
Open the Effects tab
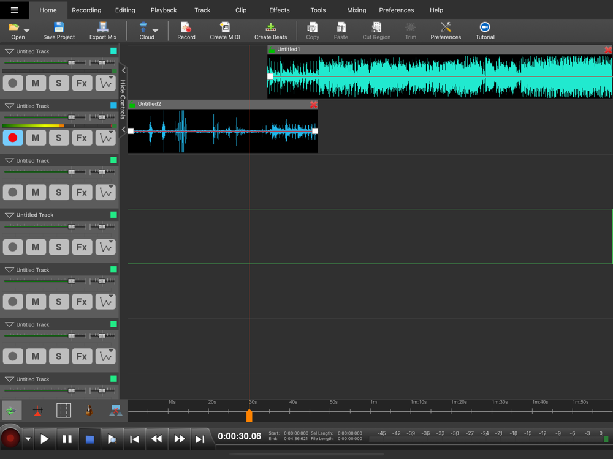click(x=280, y=10)
